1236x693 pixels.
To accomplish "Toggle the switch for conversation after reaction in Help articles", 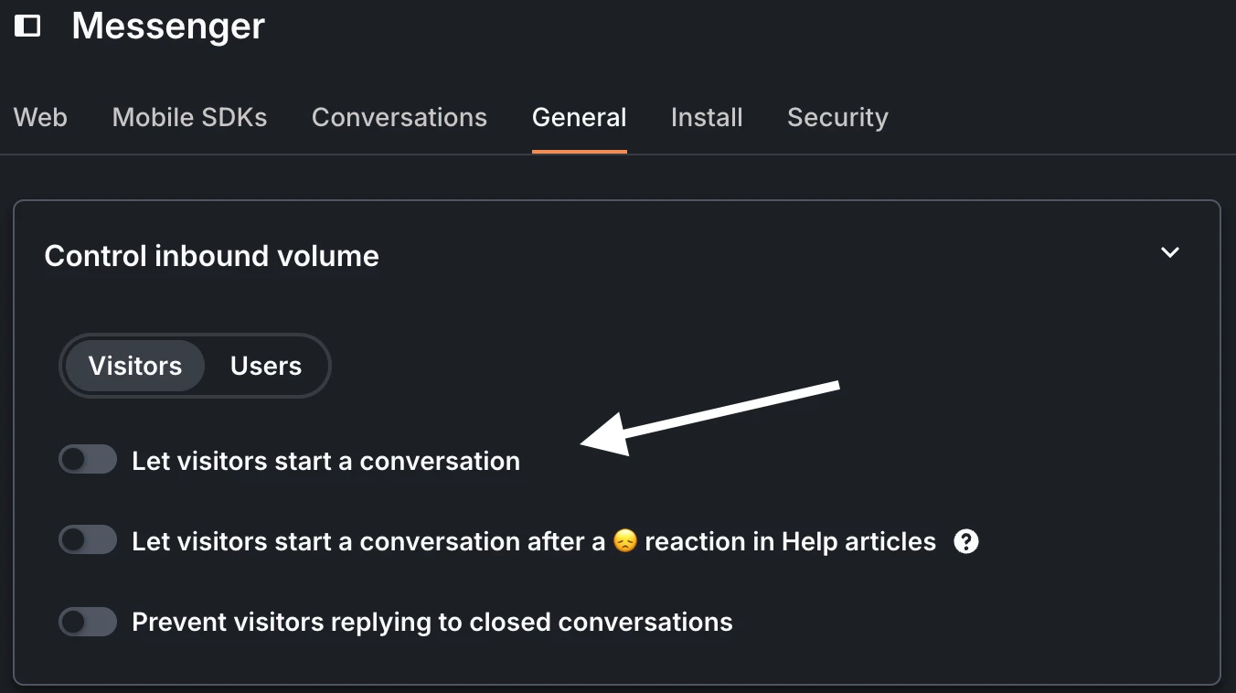I will coord(88,540).
